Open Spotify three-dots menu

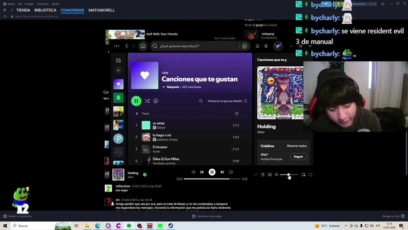point(117,46)
